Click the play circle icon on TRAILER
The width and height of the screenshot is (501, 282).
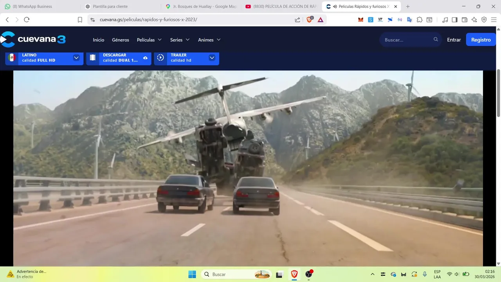160,58
